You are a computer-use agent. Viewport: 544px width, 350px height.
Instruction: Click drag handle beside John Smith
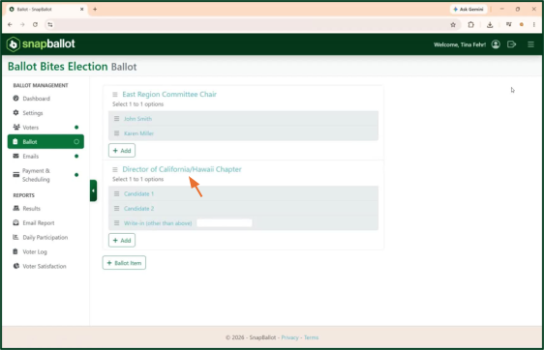(116, 119)
